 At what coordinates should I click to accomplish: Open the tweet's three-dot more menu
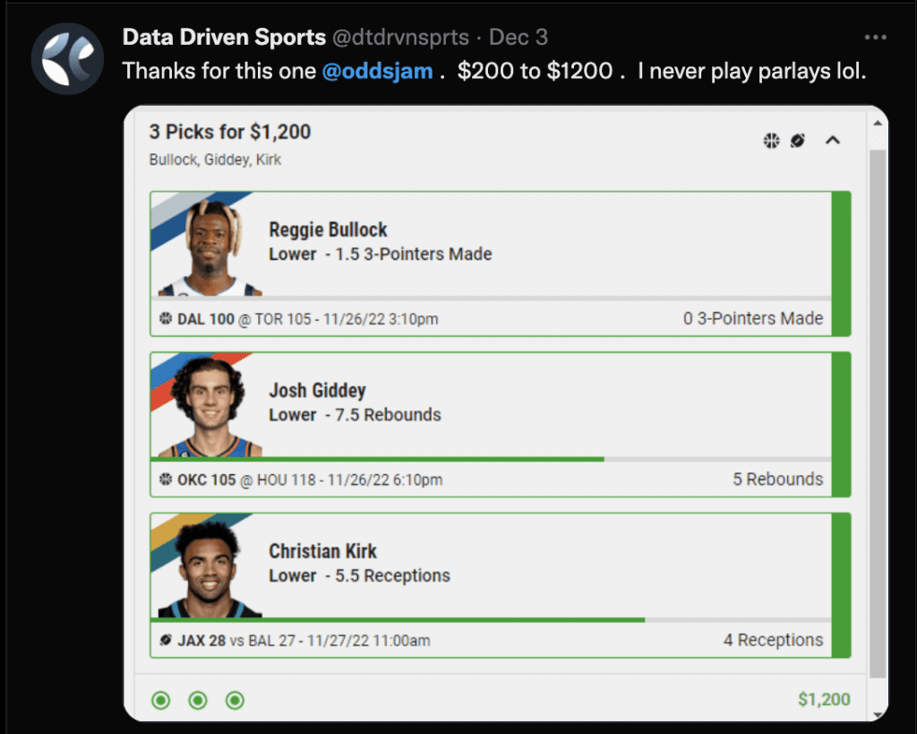pos(875,38)
